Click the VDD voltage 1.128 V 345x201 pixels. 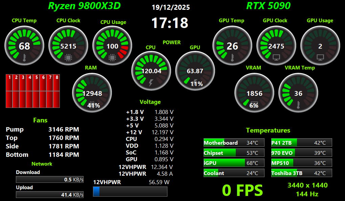pyautogui.click(x=164, y=146)
